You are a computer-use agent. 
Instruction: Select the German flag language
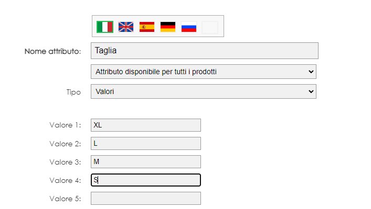pos(168,27)
